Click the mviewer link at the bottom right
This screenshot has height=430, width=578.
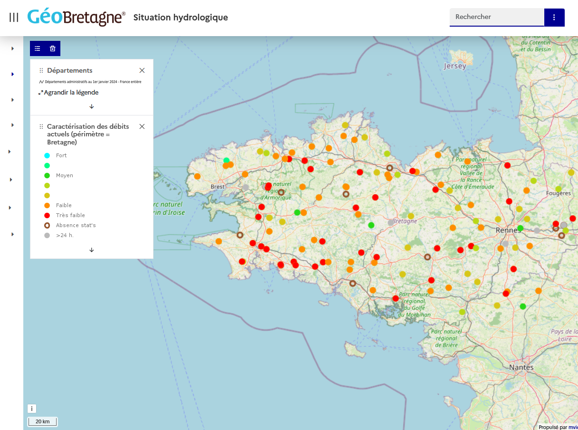(573, 427)
